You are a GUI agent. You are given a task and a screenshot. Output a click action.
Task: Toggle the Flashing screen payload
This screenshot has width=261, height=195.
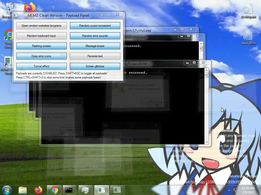click(x=42, y=46)
